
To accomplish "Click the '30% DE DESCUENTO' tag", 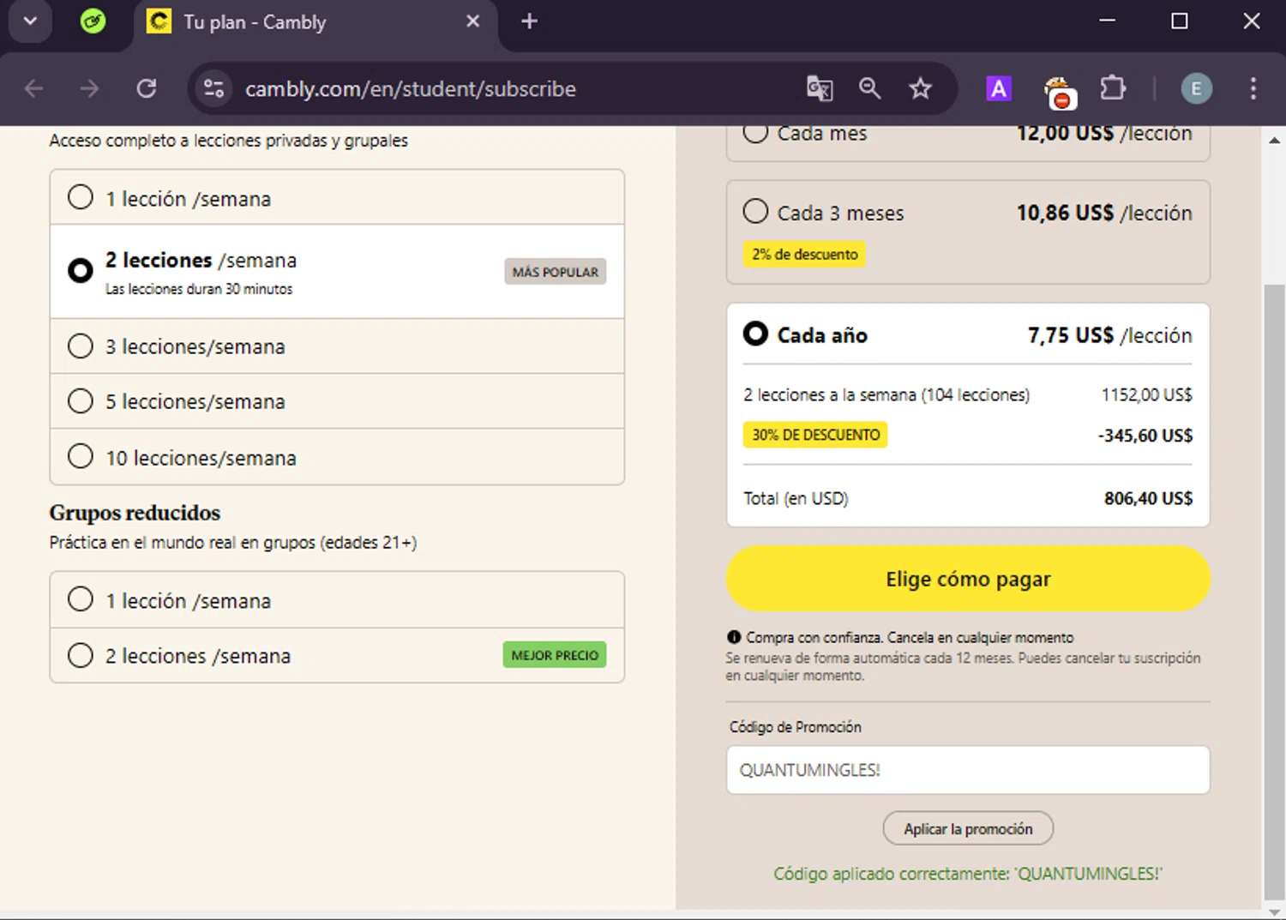I will (x=815, y=435).
